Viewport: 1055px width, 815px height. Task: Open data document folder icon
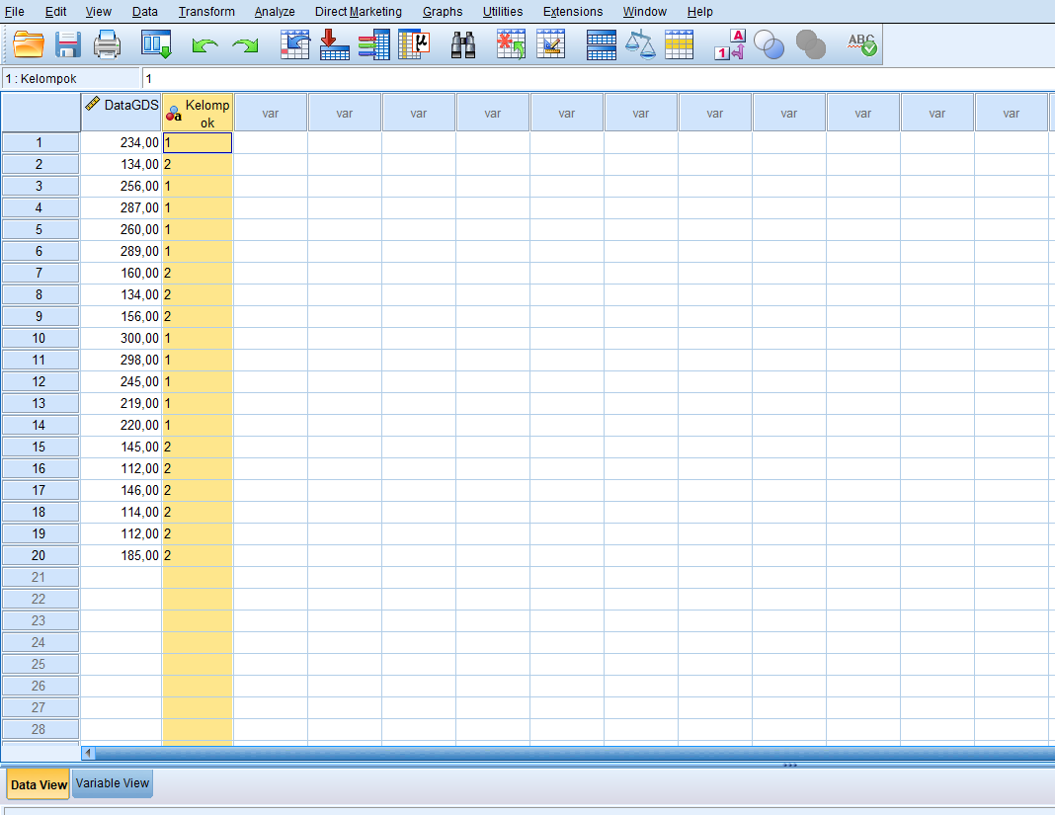click(29, 45)
